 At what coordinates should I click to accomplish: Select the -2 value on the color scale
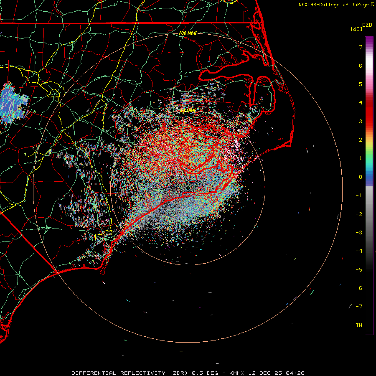[x=359, y=214]
